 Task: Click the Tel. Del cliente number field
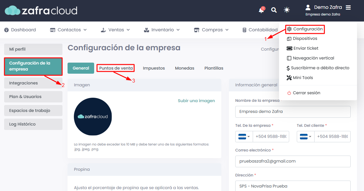click(x=332, y=137)
